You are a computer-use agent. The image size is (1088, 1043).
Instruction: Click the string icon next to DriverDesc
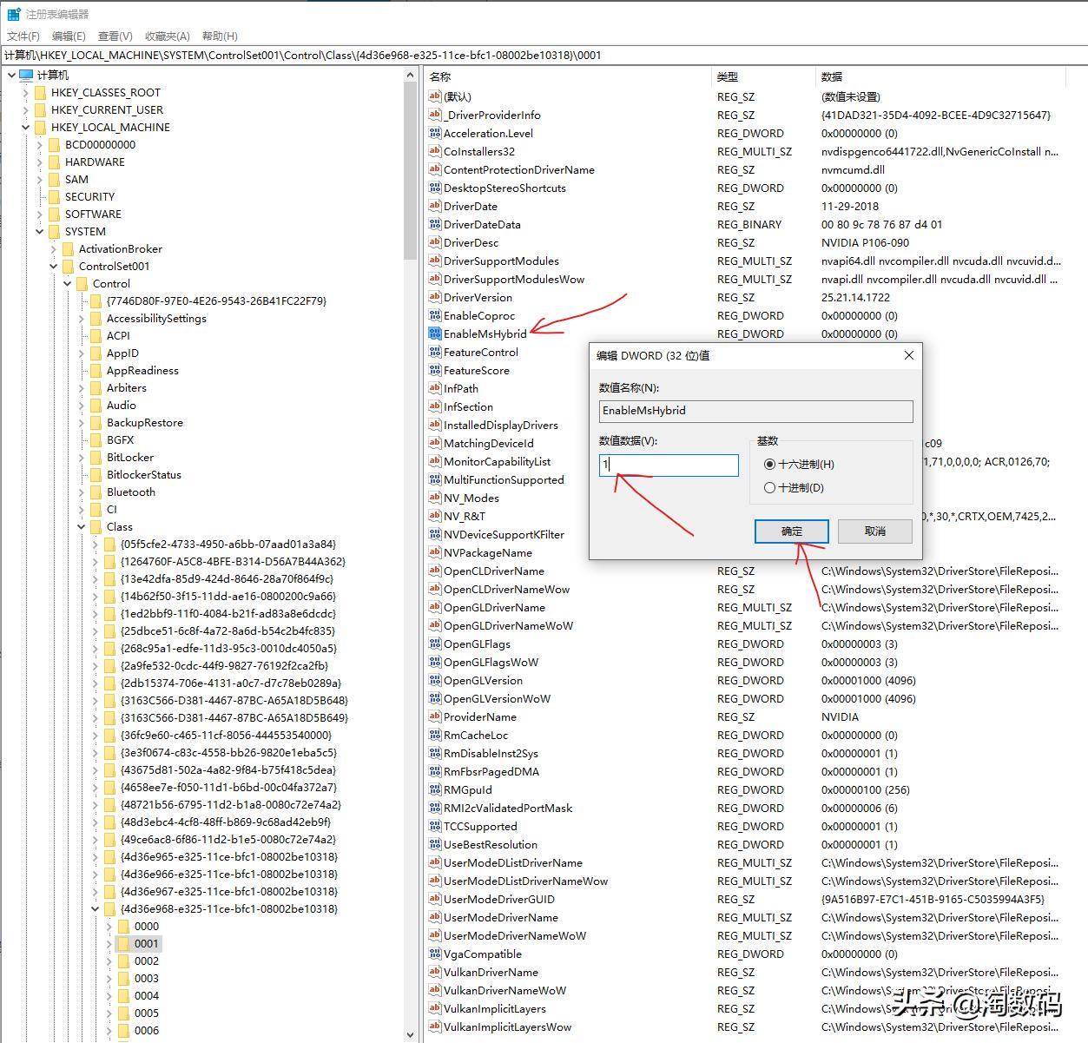435,242
